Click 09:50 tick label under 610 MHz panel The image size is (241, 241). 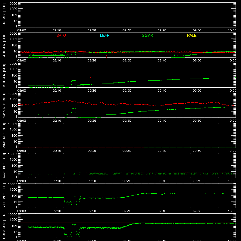197,91
